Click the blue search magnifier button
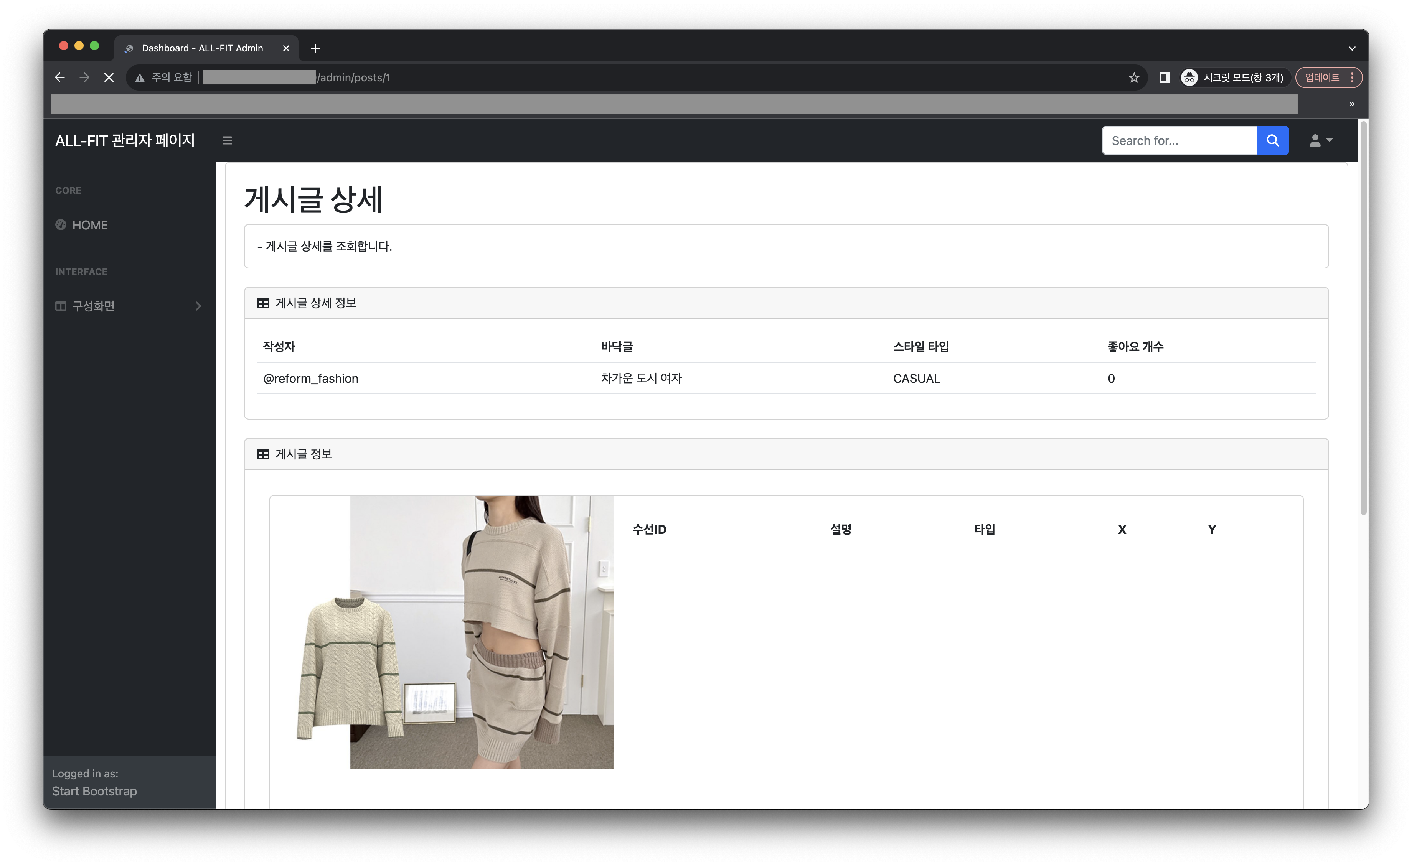This screenshot has height=866, width=1412. 1272,140
